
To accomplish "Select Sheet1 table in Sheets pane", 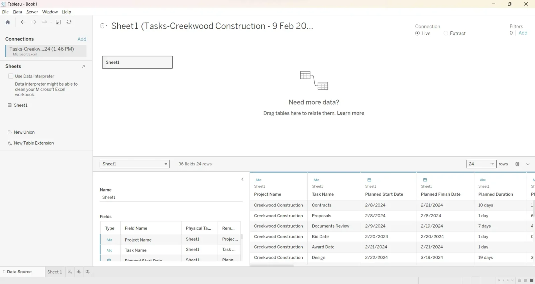I will point(21,105).
